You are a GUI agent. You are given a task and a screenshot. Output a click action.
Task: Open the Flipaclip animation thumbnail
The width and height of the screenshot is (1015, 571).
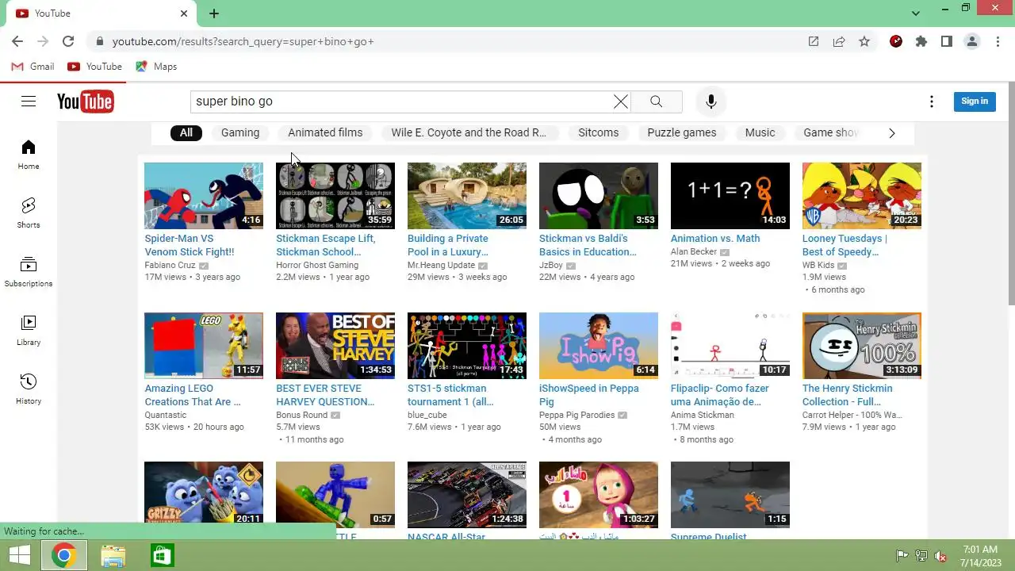point(730,346)
